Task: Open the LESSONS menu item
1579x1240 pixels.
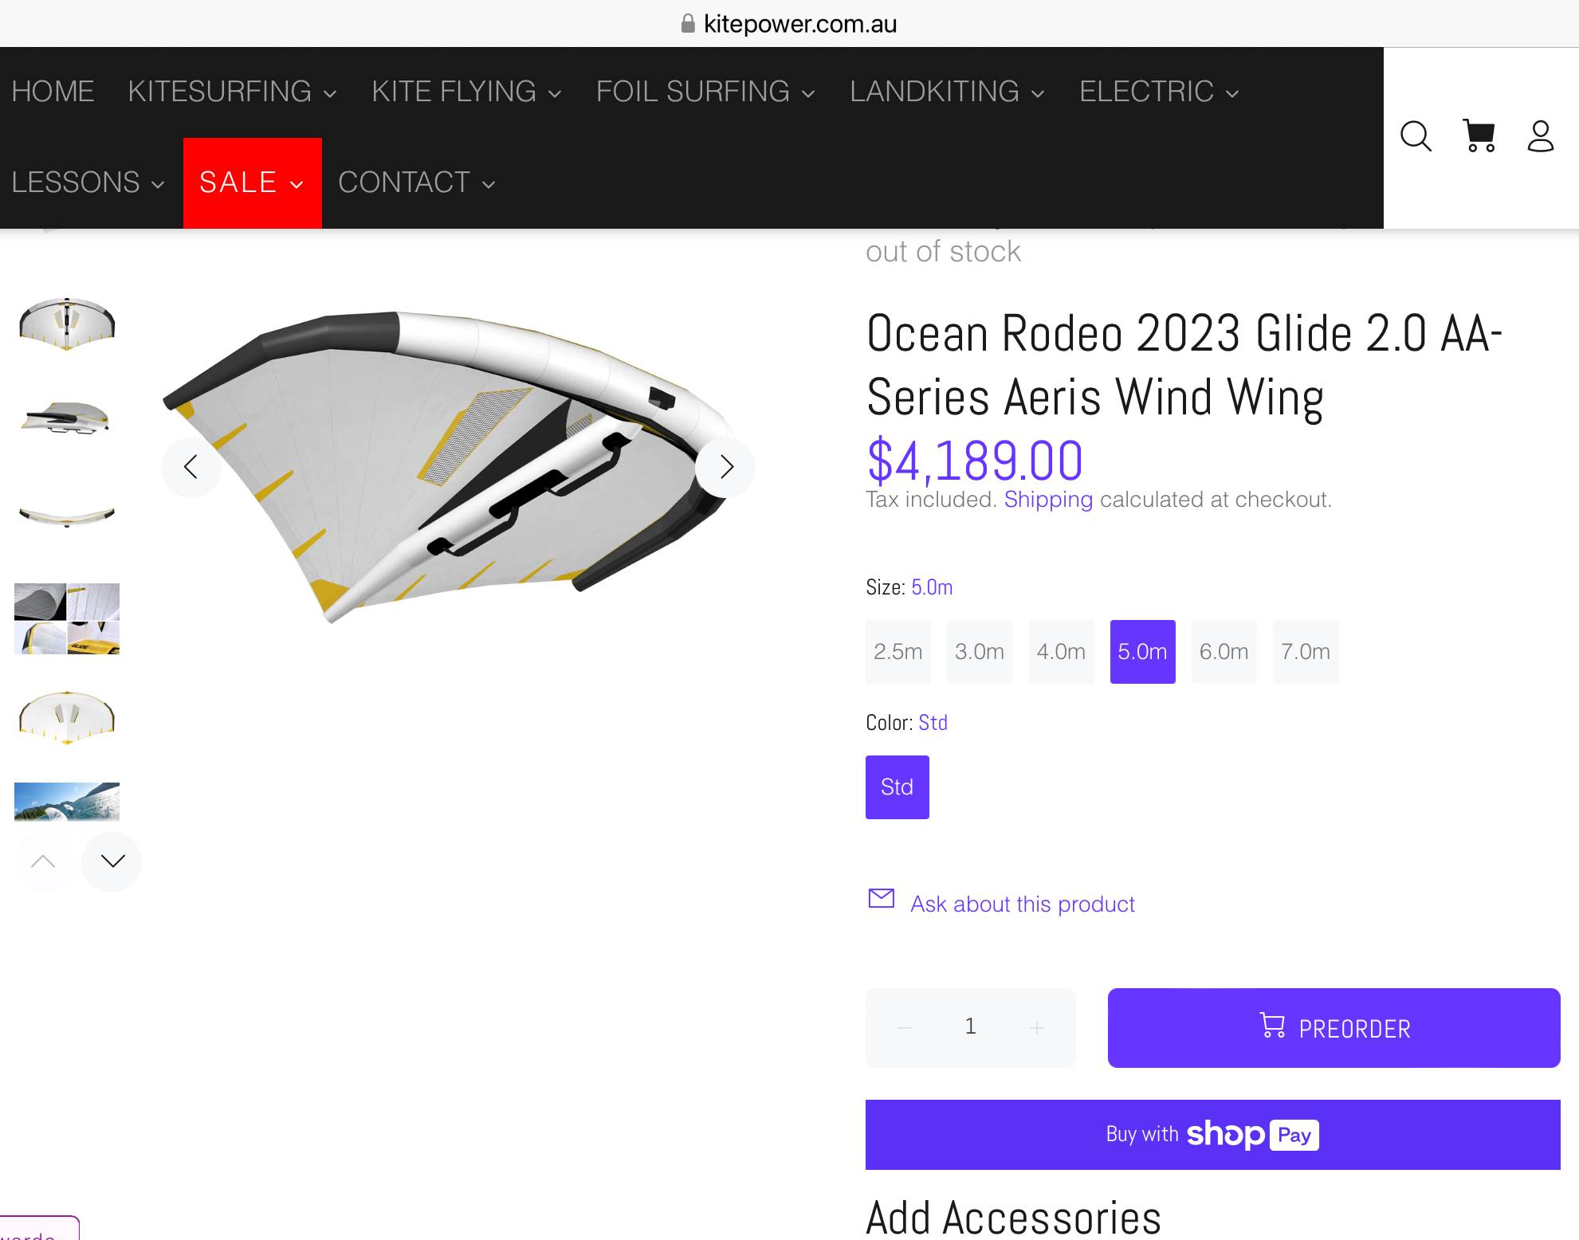Action: tap(88, 182)
